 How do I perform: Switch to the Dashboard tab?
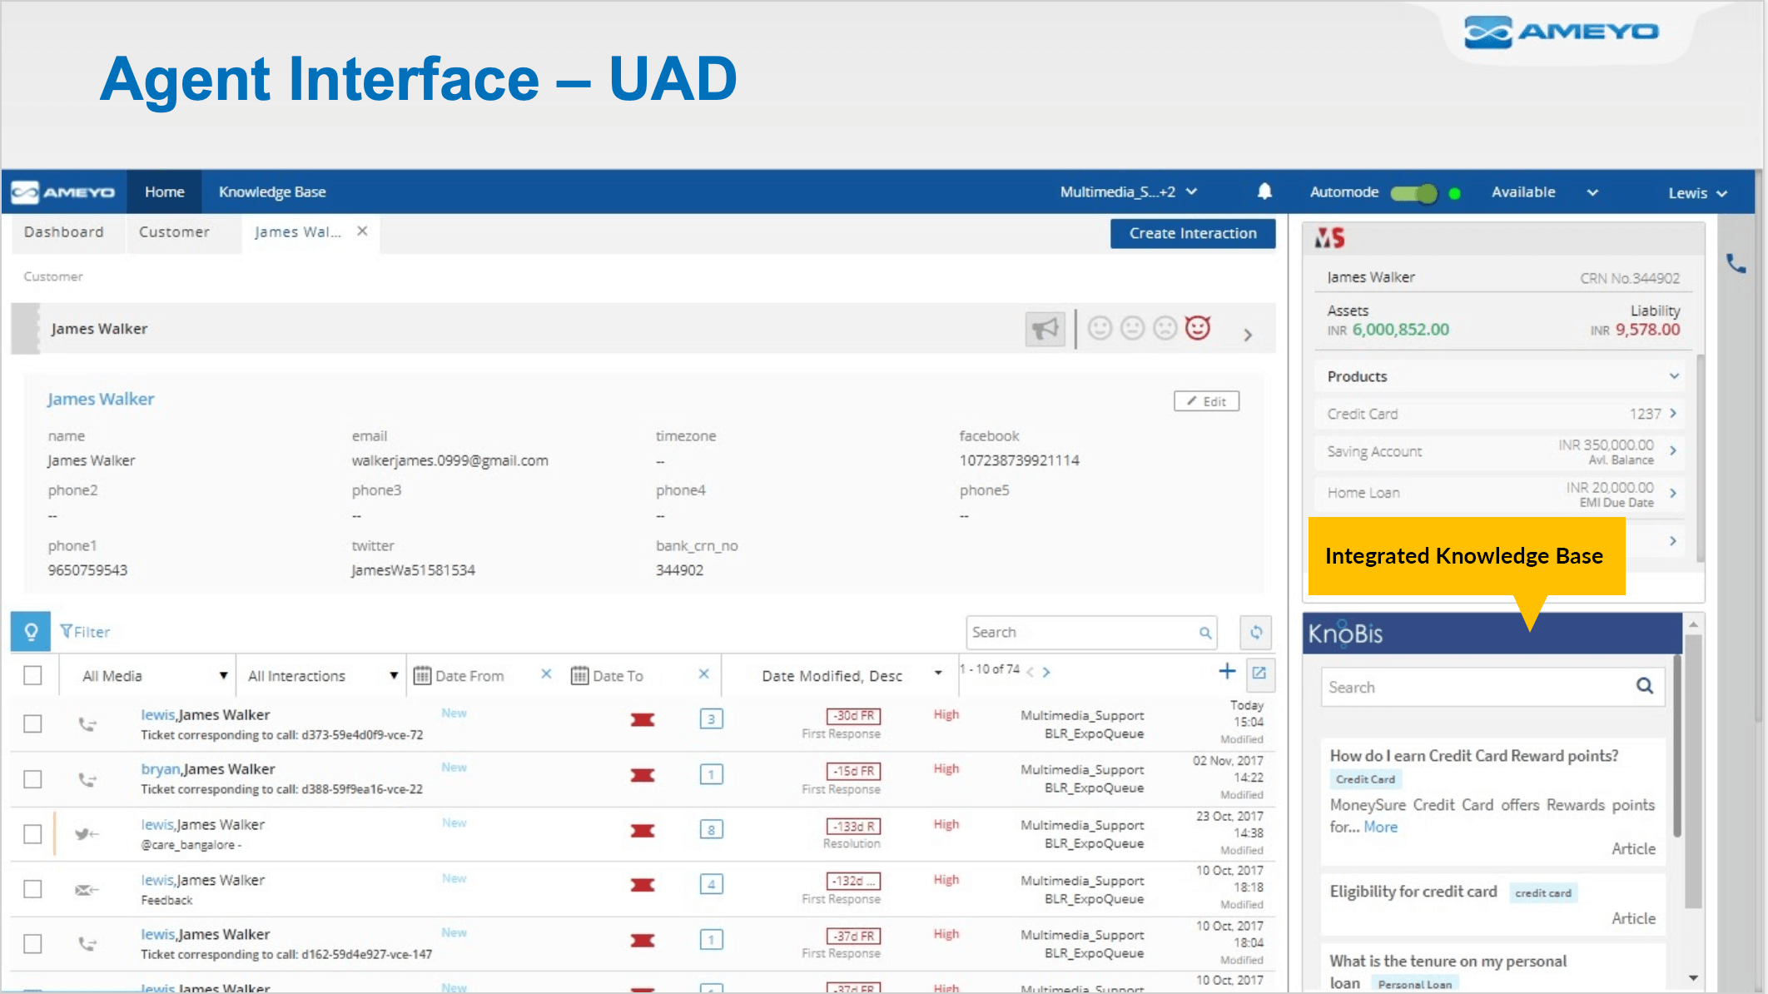pyautogui.click(x=64, y=232)
